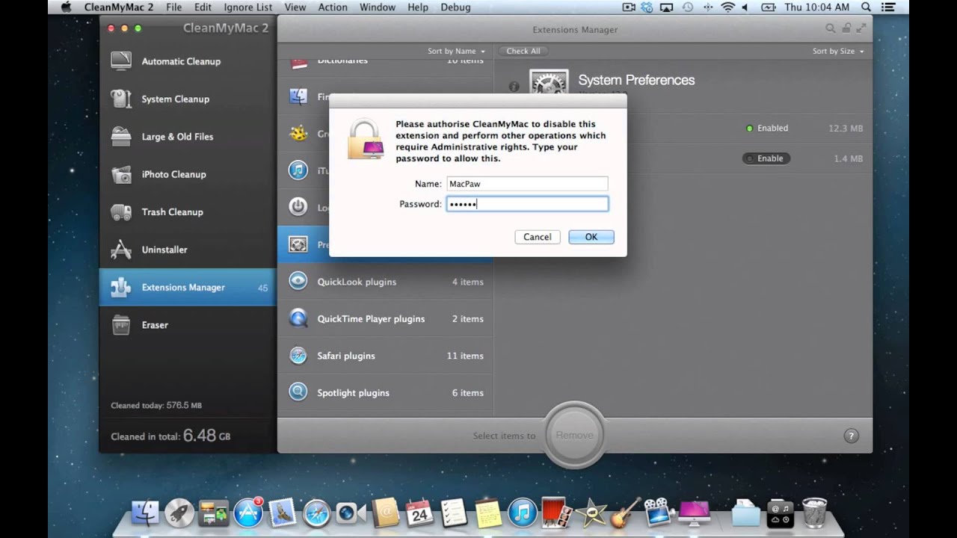Viewport: 957px width, 538px height.
Task: Open the Trash in the Dock
Action: click(814, 513)
